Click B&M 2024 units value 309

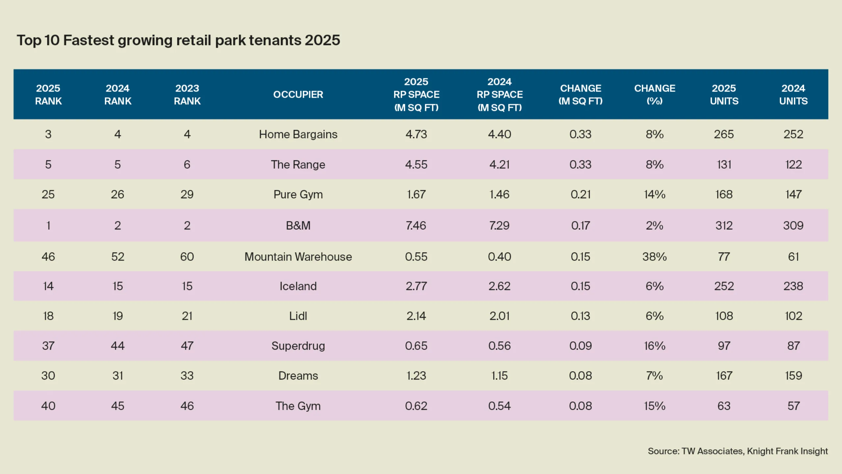(x=793, y=225)
